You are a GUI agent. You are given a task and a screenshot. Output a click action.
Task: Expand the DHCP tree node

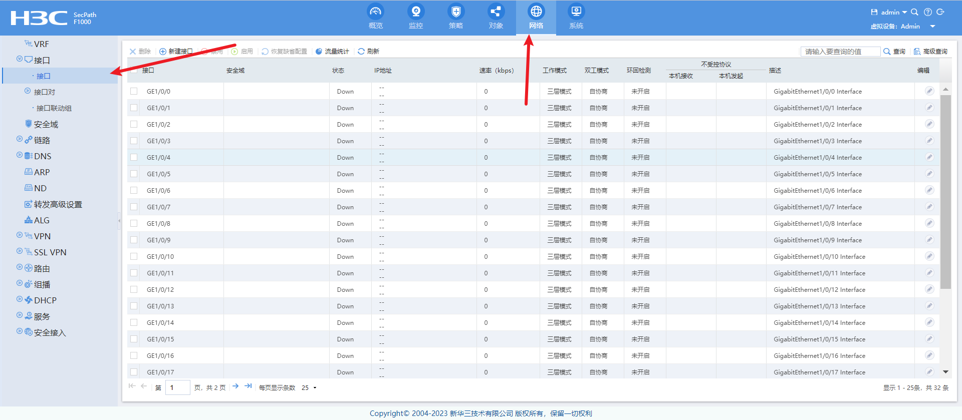(20, 299)
